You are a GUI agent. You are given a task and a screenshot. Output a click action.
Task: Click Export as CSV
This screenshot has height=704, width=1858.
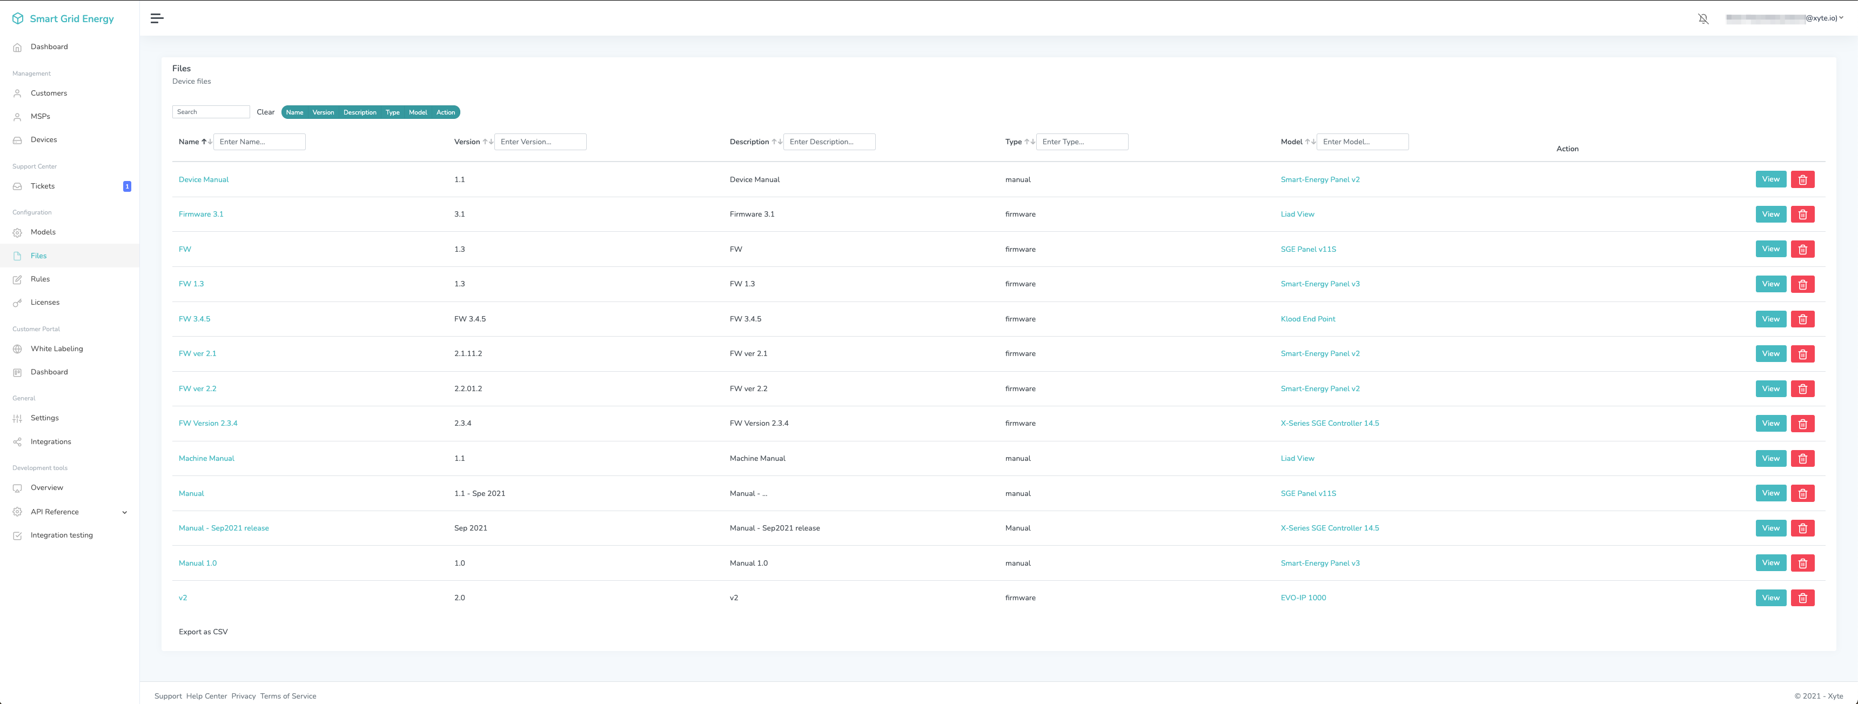[203, 632]
